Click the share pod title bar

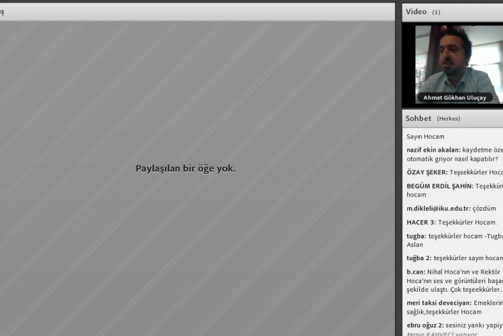click(x=194, y=11)
